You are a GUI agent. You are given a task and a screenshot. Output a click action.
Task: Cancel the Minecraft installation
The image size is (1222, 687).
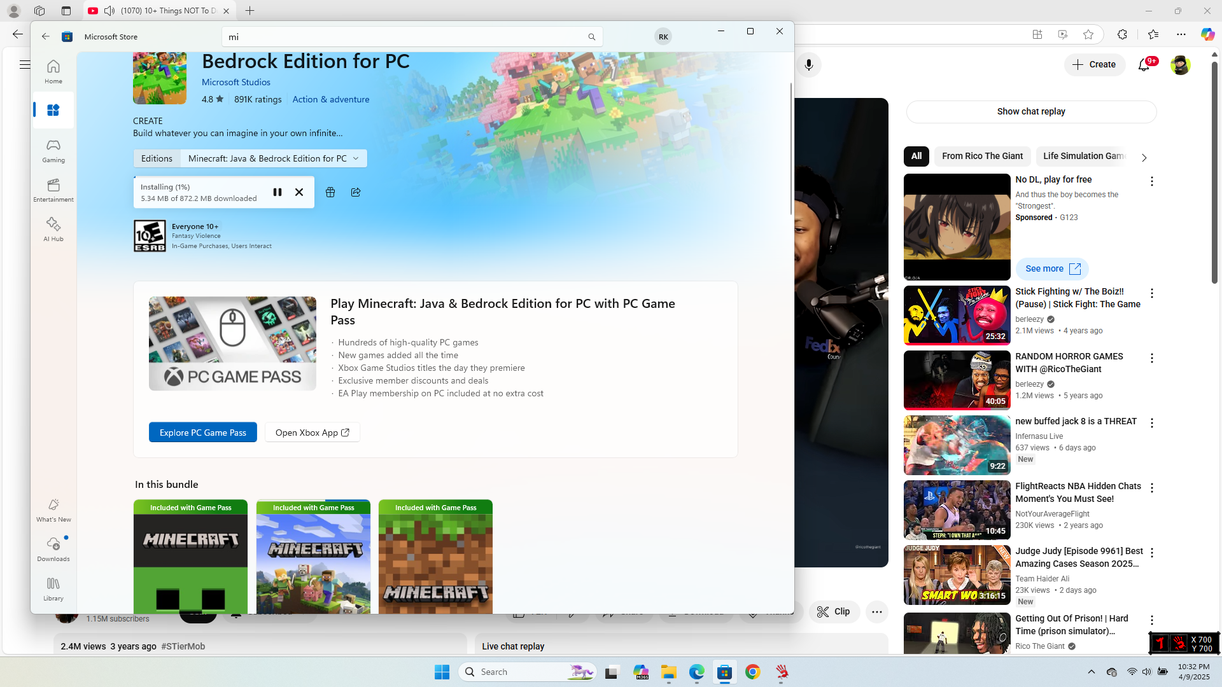(x=299, y=192)
